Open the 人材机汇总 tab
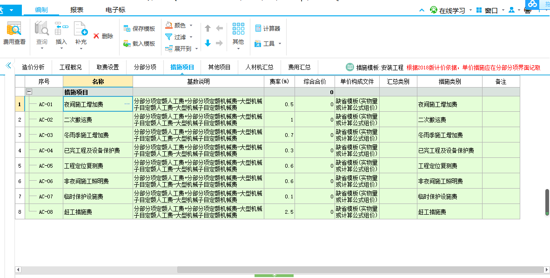The image size is (550, 278). coord(259,67)
